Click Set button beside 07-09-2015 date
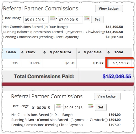136x134 pixels. click(x=97, y=19)
